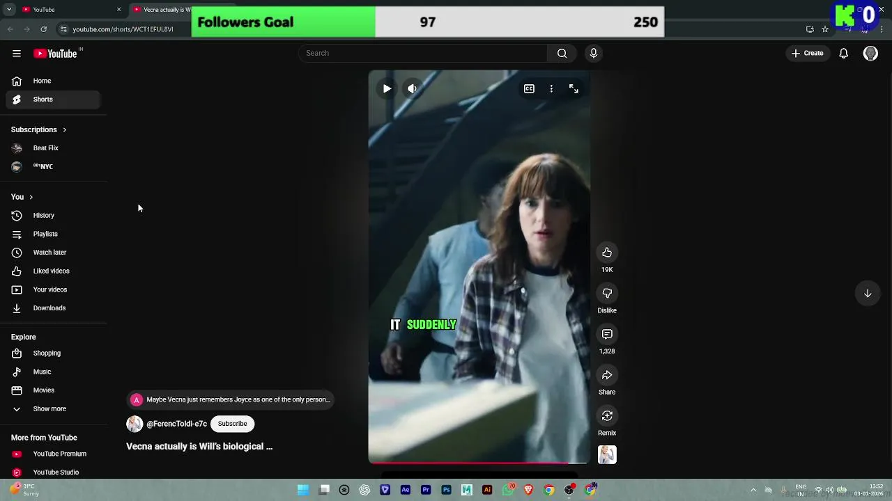Viewport: 892px width, 501px height.
Task: Focus the YouTube search field
Action: pyautogui.click(x=423, y=53)
